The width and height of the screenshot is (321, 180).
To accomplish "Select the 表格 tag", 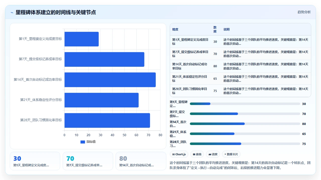I will click(197, 154).
